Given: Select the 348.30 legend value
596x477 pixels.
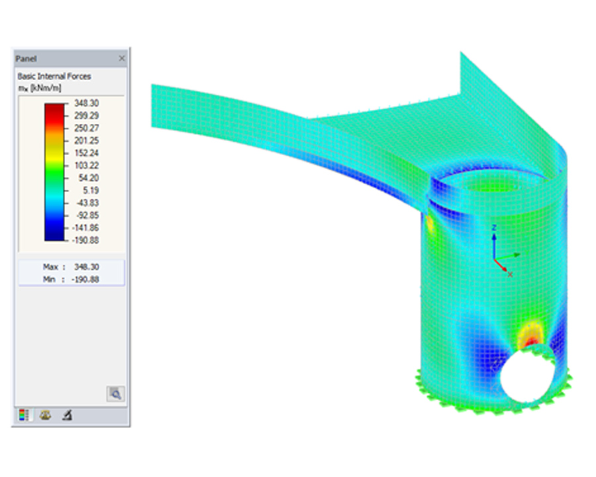Looking at the screenshot, I should [86, 103].
